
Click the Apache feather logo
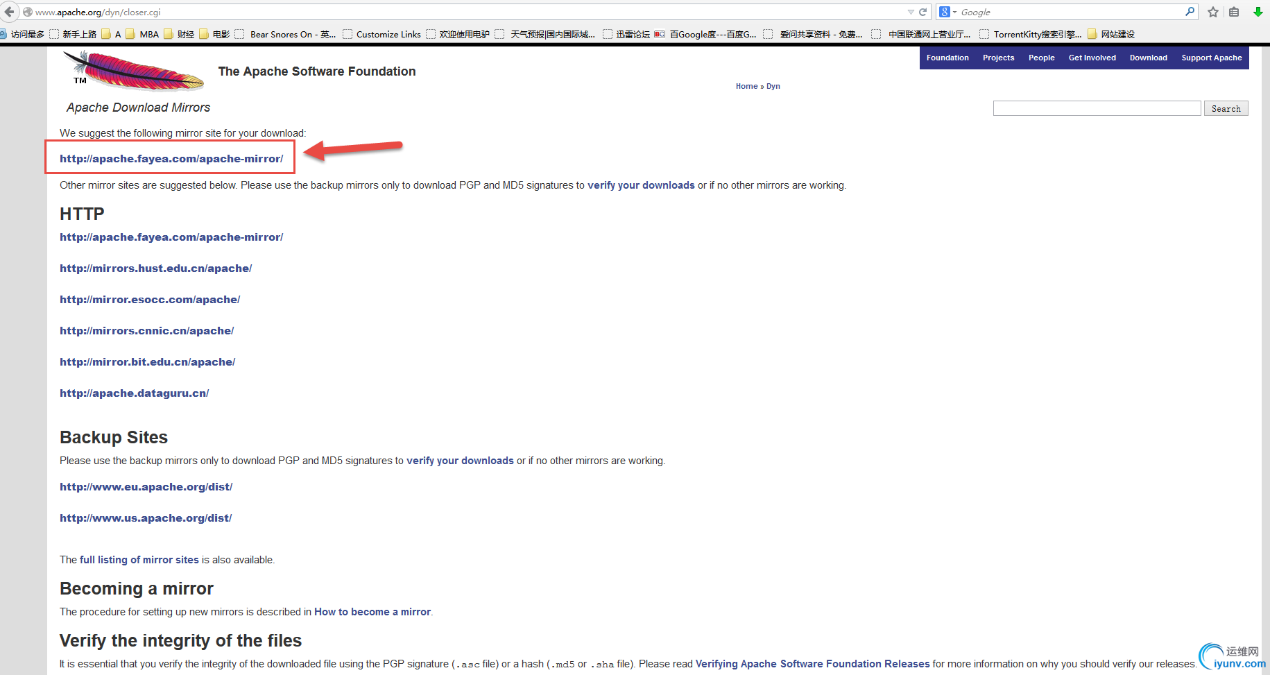click(133, 71)
